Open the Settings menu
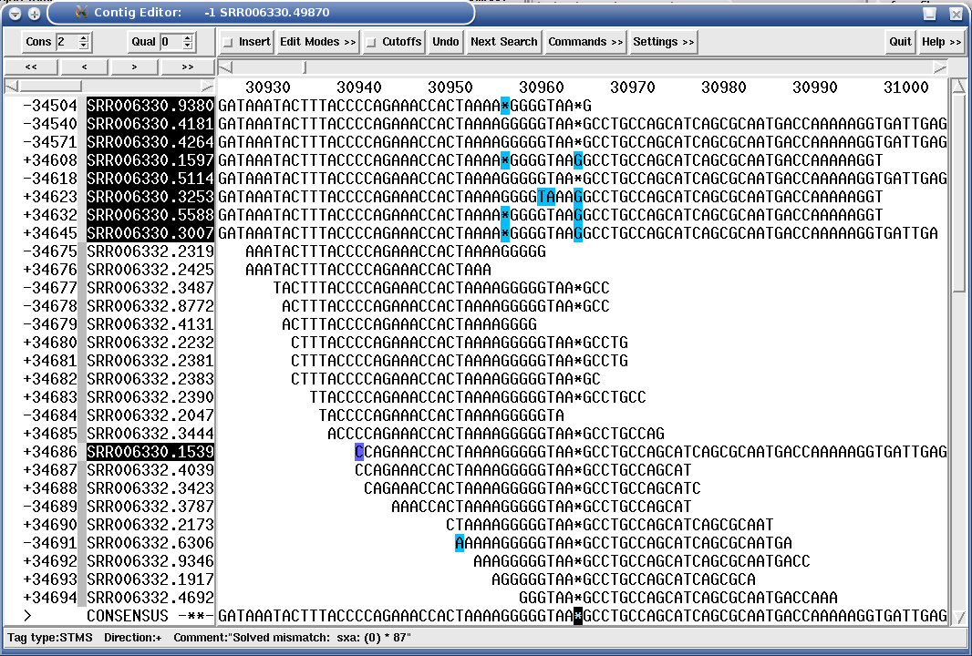972x656 pixels. (x=663, y=42)
